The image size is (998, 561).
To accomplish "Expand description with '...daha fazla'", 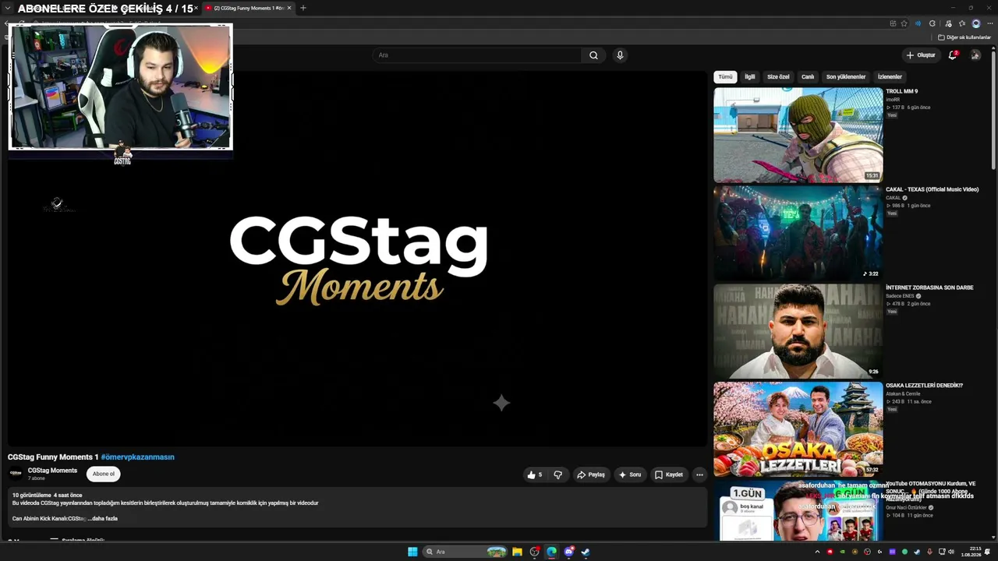I will coord(104,518).
